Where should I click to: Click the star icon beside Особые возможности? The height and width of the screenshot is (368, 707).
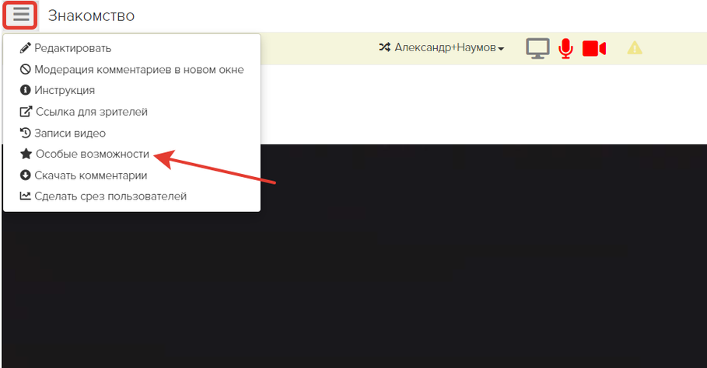pyautogui.click(x=26, y=154)
